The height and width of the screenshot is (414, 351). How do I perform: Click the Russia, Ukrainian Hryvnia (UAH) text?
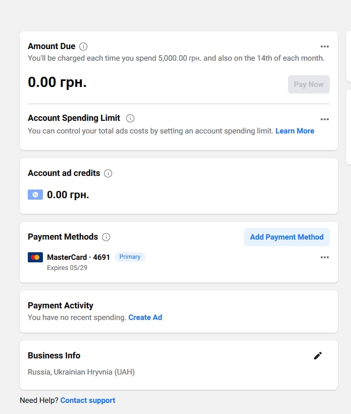click(81, 372)
